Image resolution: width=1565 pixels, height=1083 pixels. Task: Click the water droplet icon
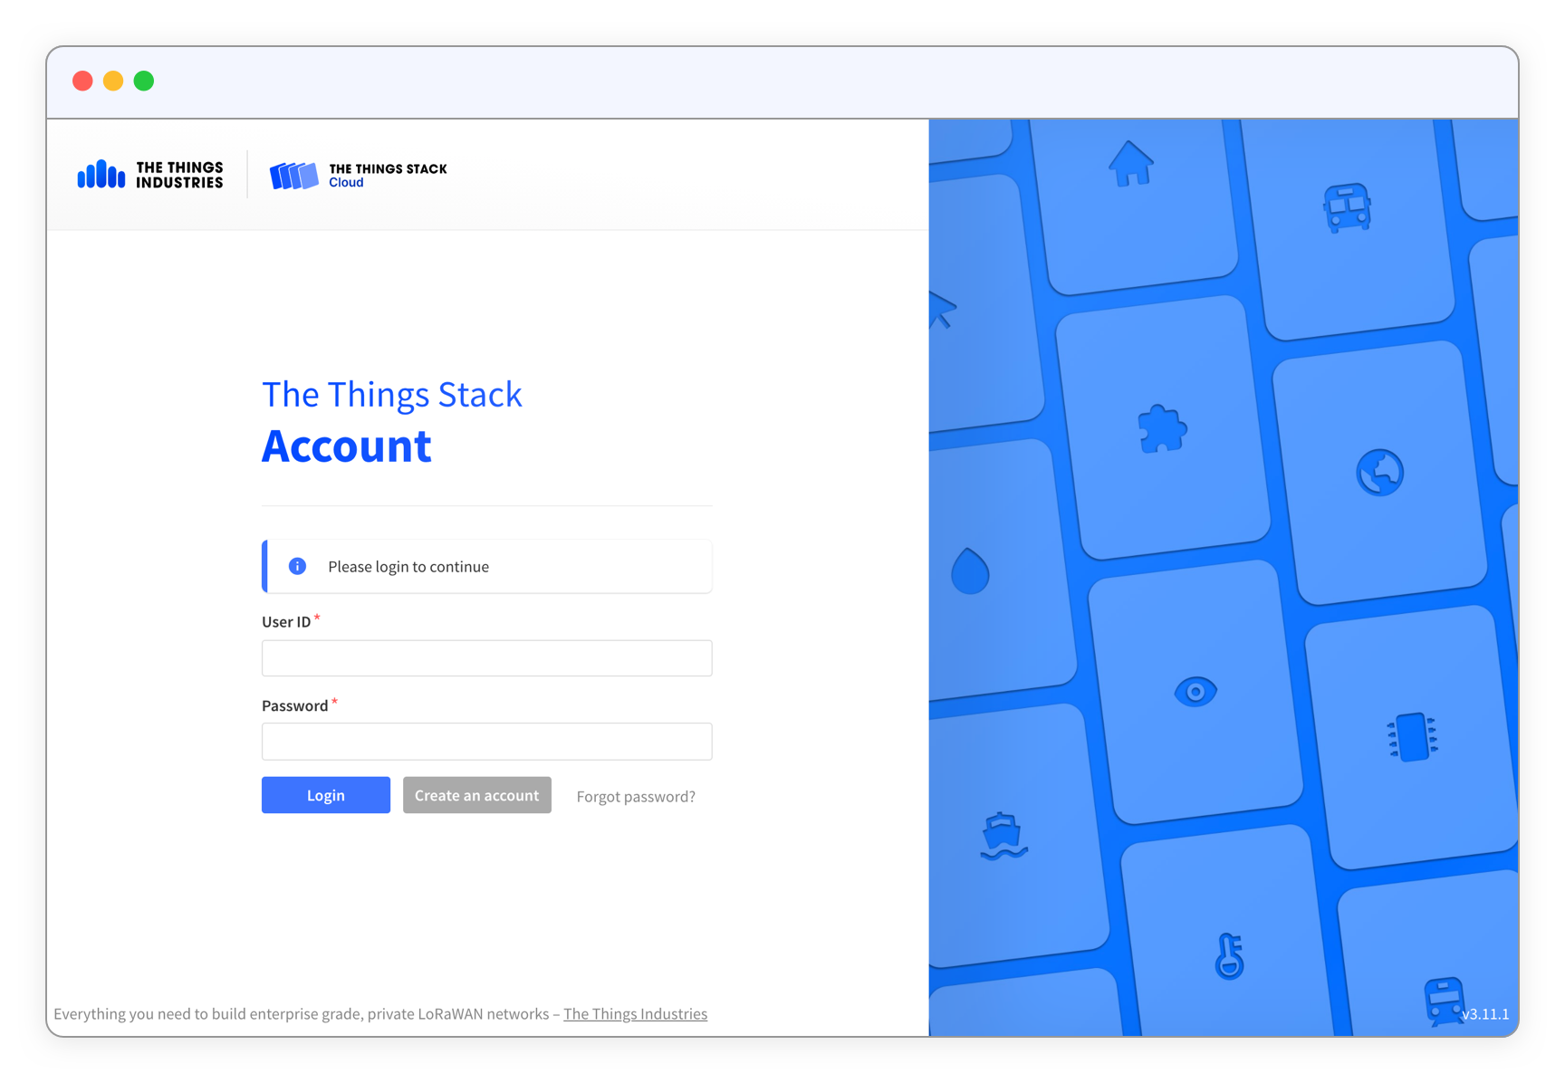pyautogui.click(x=970, y=571)
